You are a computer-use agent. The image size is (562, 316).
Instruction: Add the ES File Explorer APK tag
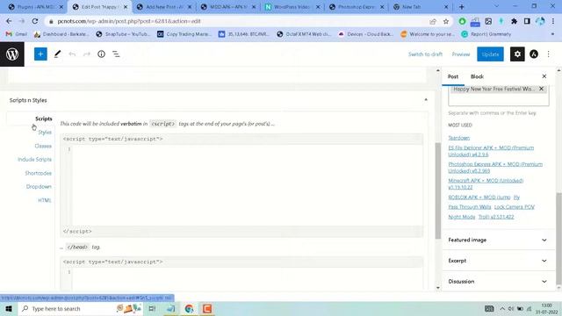point(491,151)
